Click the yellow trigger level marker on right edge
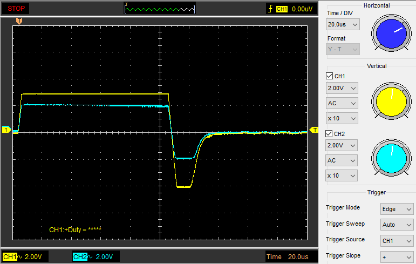This screenshot has height=264, width=416. click(315, 130)
